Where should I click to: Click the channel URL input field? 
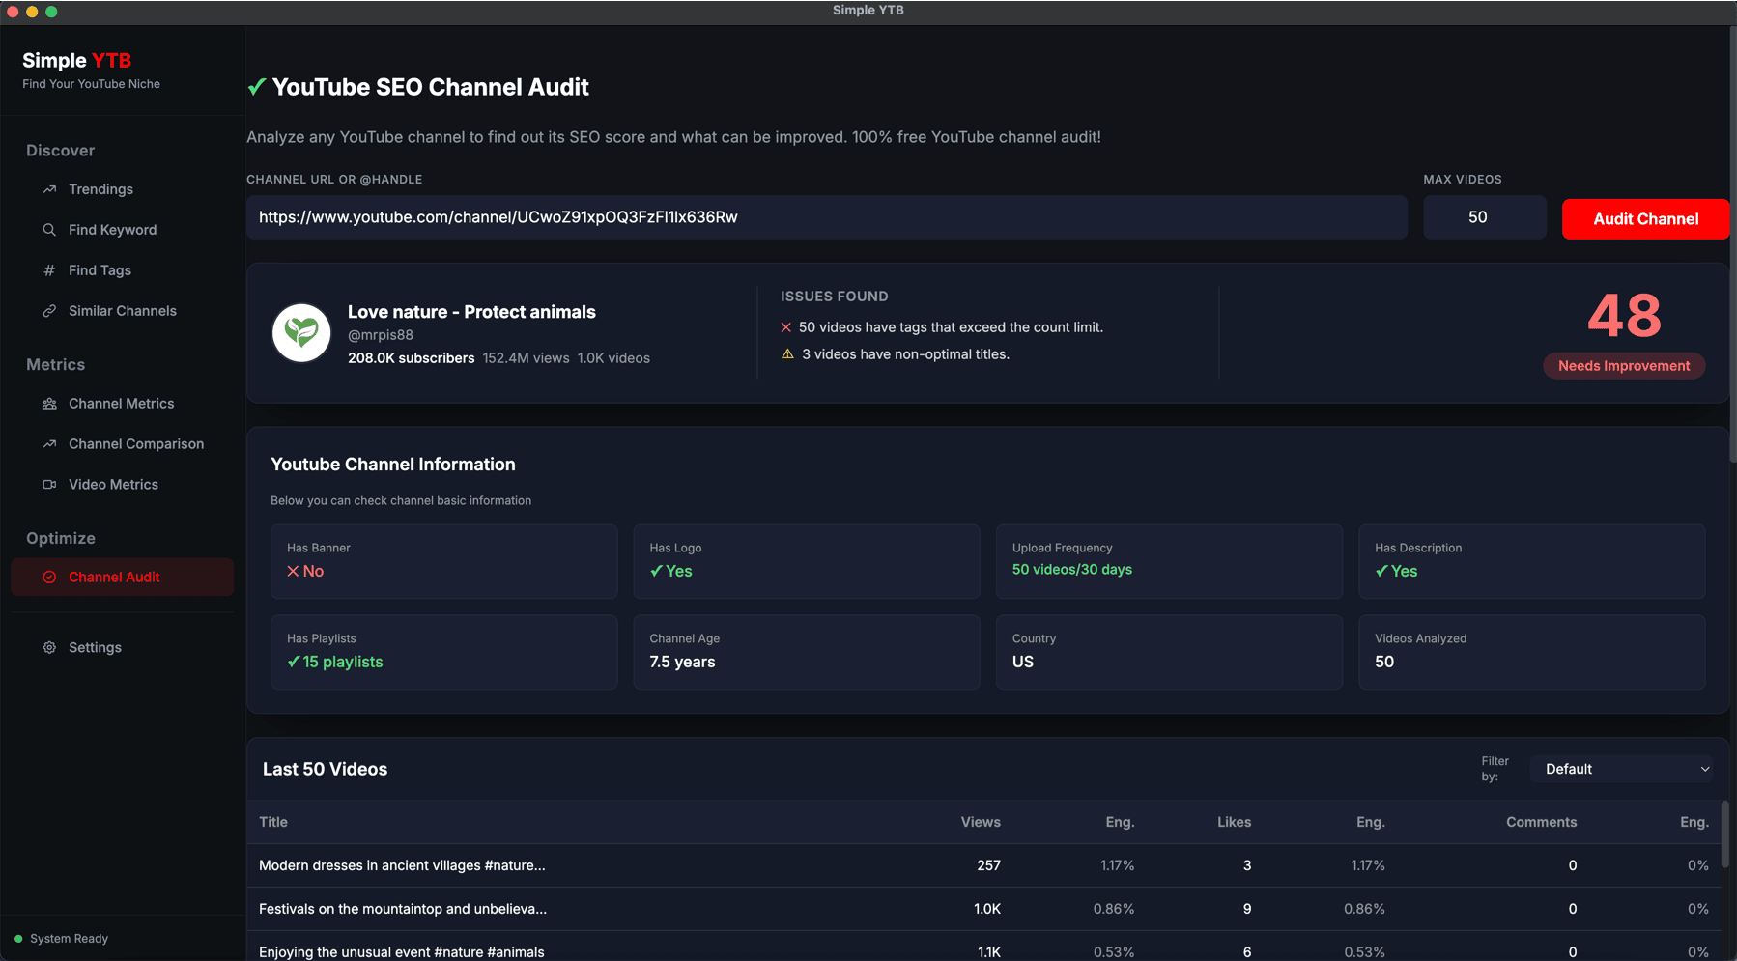(826, 217)
